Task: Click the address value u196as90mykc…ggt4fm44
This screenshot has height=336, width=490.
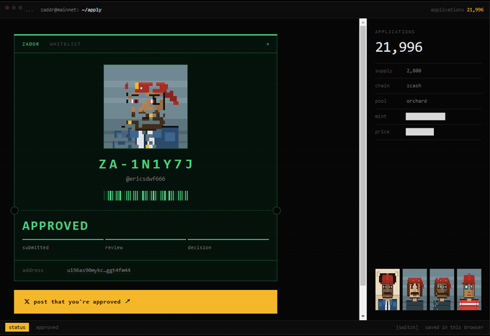Action: [x=99, y=270]
